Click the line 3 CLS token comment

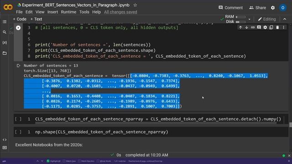106,28
